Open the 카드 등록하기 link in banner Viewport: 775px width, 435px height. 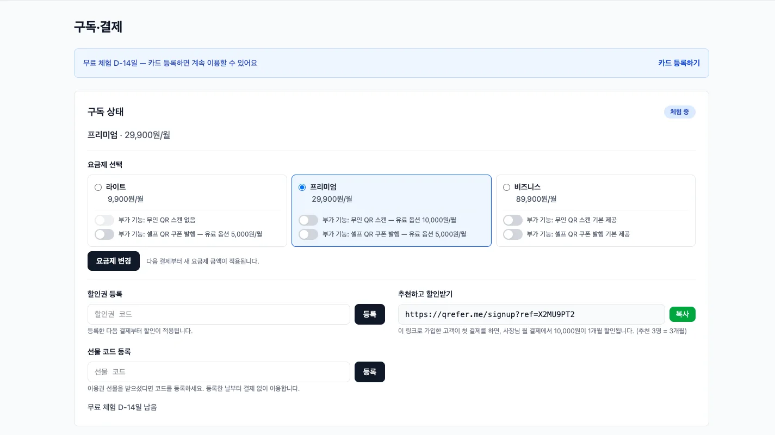click(x=679, y=63)
